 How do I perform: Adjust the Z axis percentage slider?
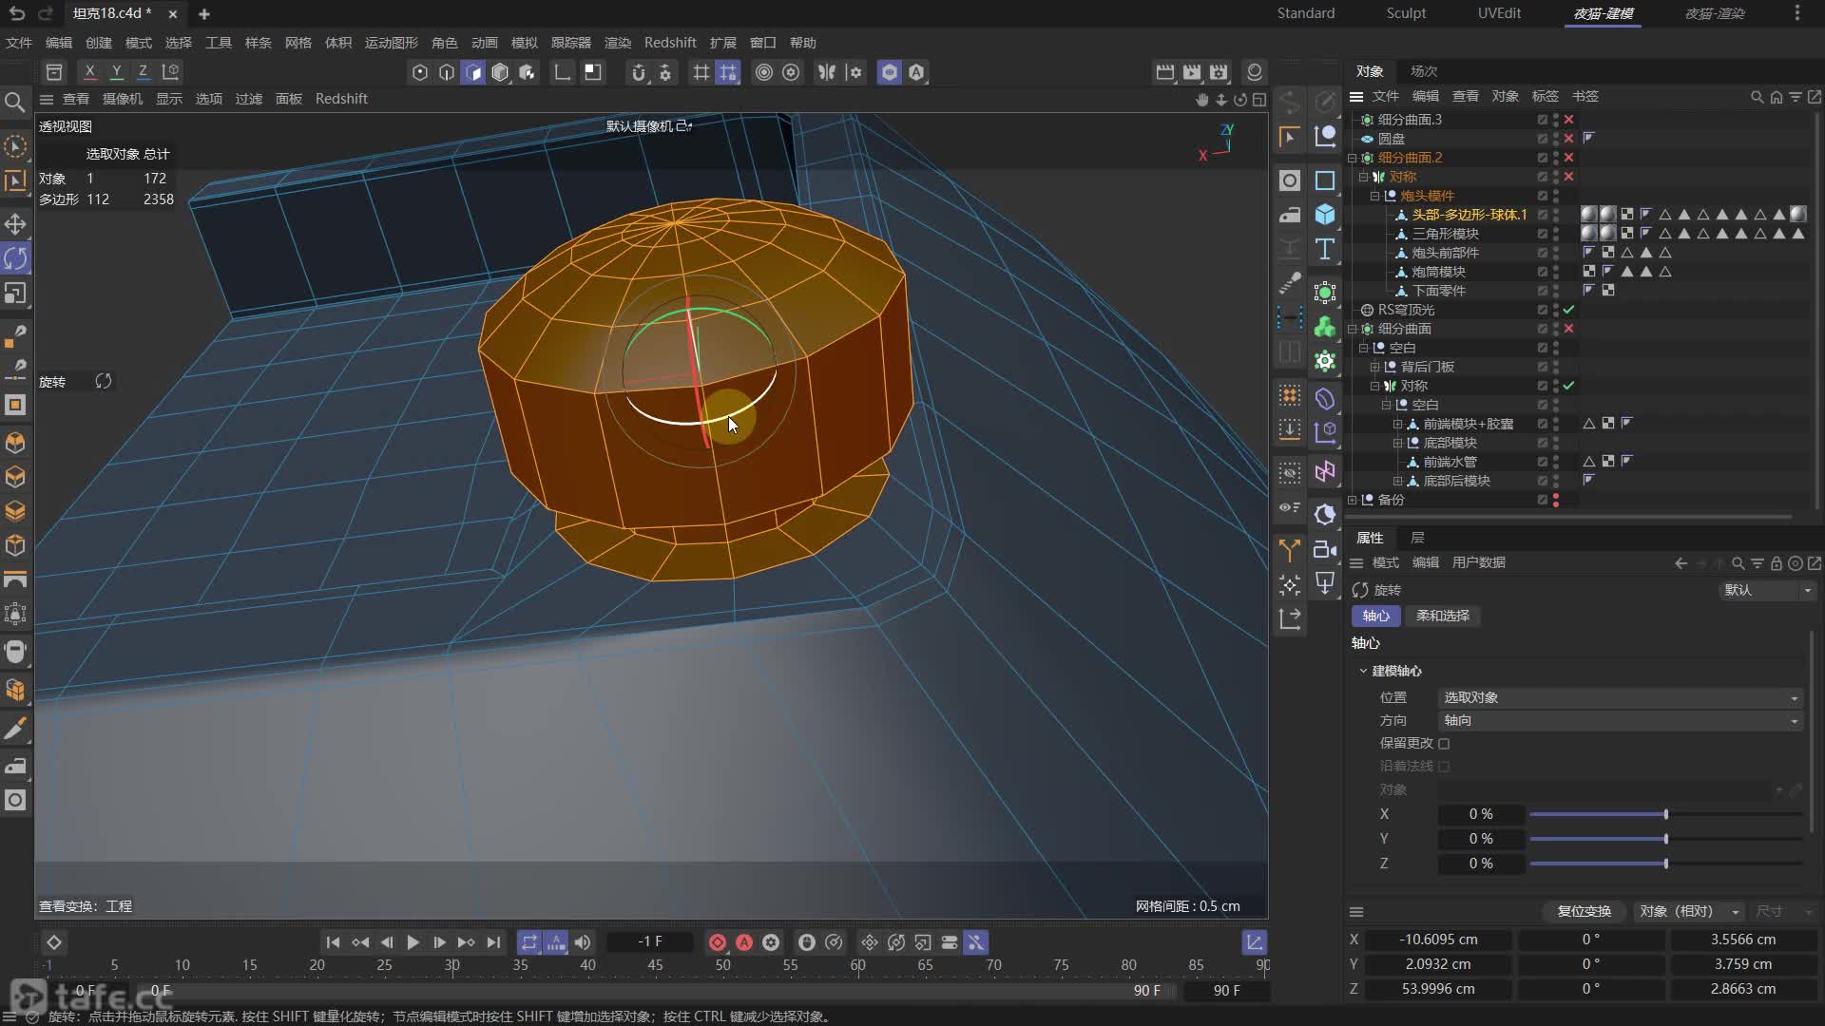[x=1666, y=864]
